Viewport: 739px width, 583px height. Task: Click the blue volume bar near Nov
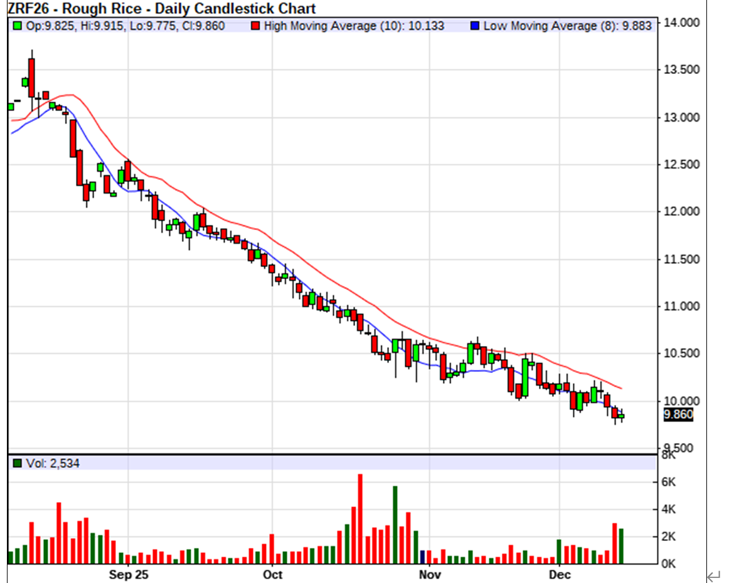tap(422, 557)
